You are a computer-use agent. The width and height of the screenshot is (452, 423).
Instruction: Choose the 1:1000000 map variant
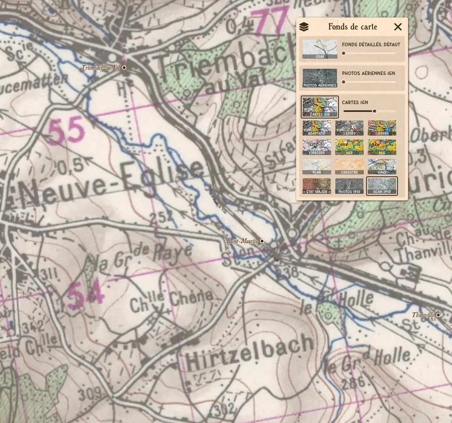coord(316,147)
